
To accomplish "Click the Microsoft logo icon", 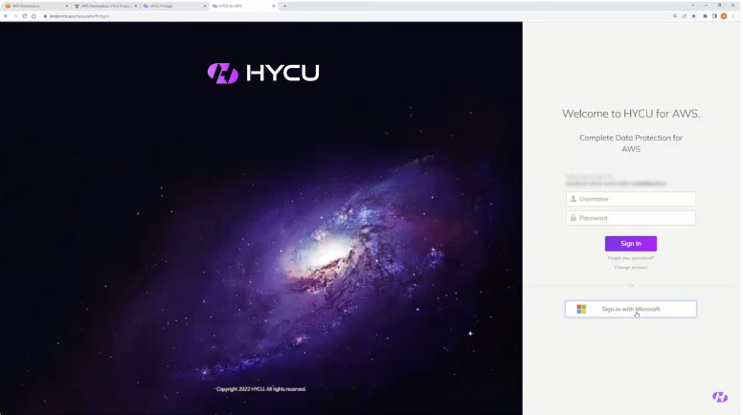I will [x=581, y=309].
